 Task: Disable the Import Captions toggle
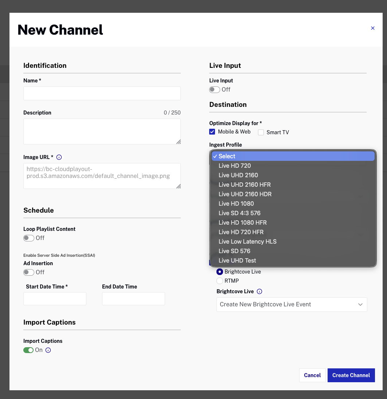28,350
